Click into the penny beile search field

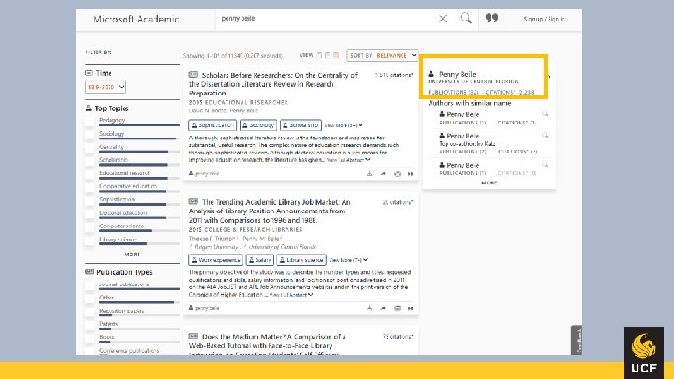click(327, 19)
